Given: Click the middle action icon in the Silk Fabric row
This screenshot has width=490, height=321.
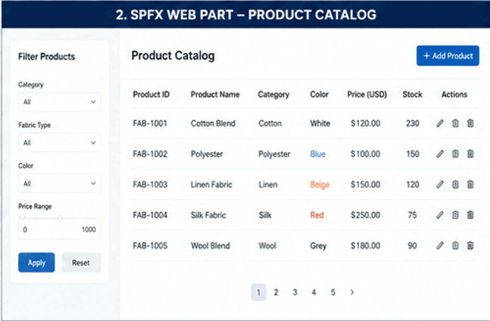Looking at the screenshot, I should (455, 215).
